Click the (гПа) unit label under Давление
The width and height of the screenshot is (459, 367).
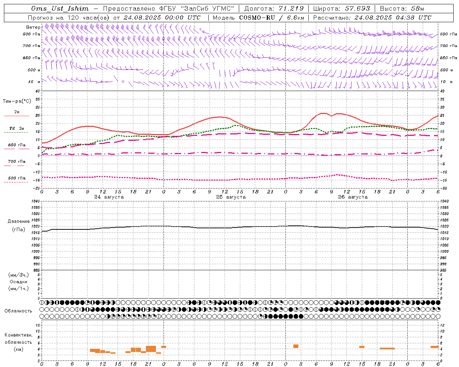19,229
